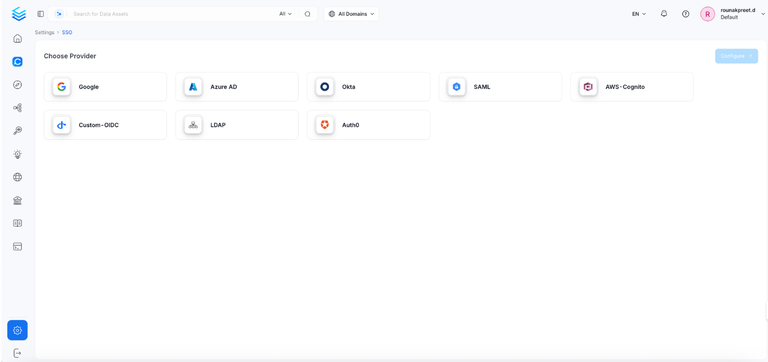768x362 pixels.
Task: Open lineage nodes icon in sidebar
Action: pyautogui.click(x=18, y=108)
